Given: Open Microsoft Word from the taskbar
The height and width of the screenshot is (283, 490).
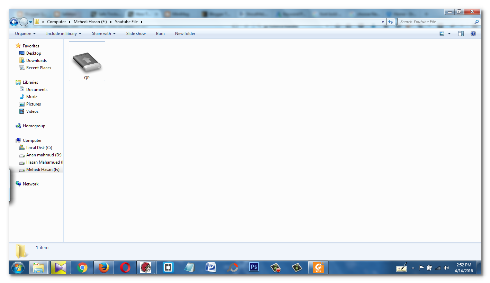Looking at the screenshot, I should coord(211,267).
